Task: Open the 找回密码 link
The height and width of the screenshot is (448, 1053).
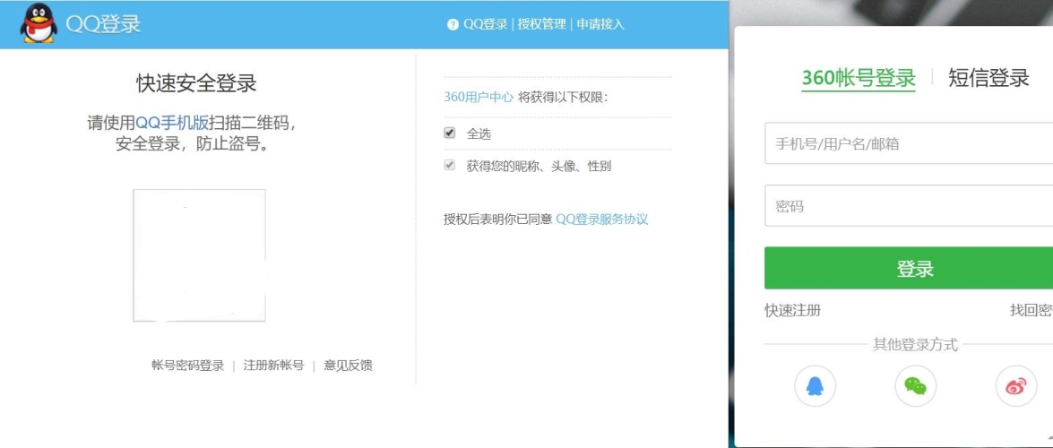Action: pyautogui.click(x=1031, y=310)
